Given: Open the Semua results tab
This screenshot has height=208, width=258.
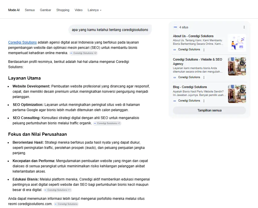Looking at the screenshot, I should click(x=30, y=10).
